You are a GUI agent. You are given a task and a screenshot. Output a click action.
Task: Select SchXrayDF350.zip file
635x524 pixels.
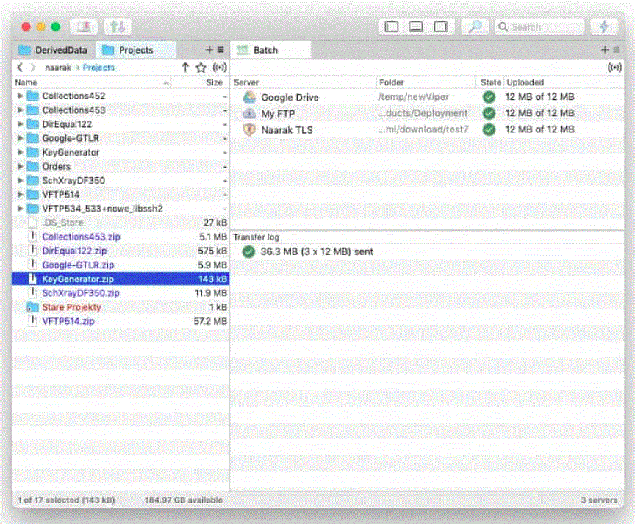[x=121, y=292]
